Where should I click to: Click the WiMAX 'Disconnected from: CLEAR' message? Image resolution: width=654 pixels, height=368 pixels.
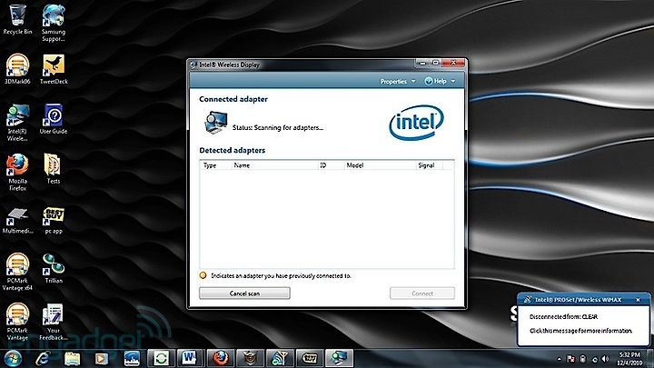point(563,317)
